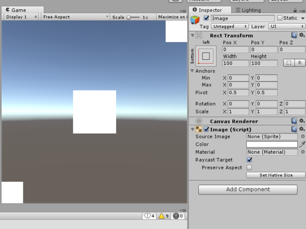Open Rect Transform gear settings menu
Viewport: 306px width, 229px height.
coord(302,35)
